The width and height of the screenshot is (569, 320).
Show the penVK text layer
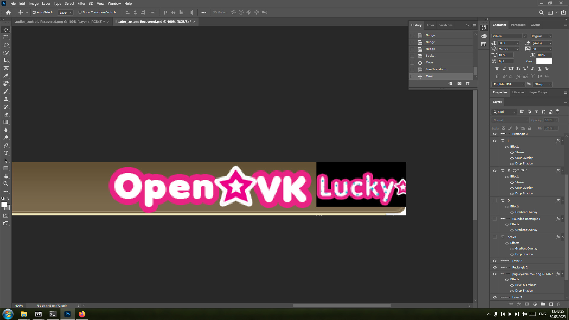(495, 237)
